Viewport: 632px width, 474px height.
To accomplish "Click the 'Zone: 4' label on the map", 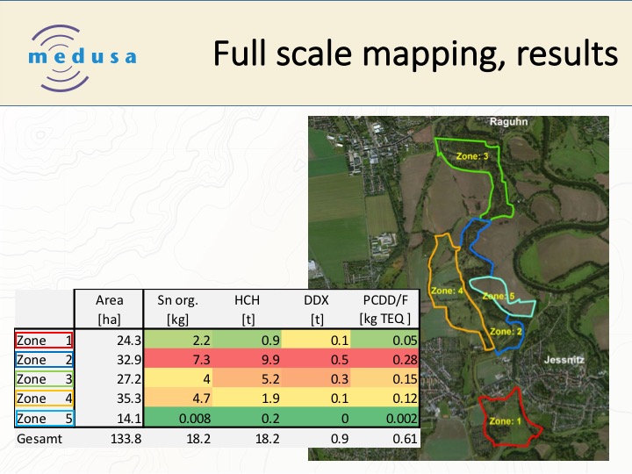I will click(446, 291).
